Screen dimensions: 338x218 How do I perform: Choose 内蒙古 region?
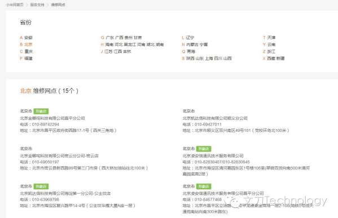click(x=192, y=45)
